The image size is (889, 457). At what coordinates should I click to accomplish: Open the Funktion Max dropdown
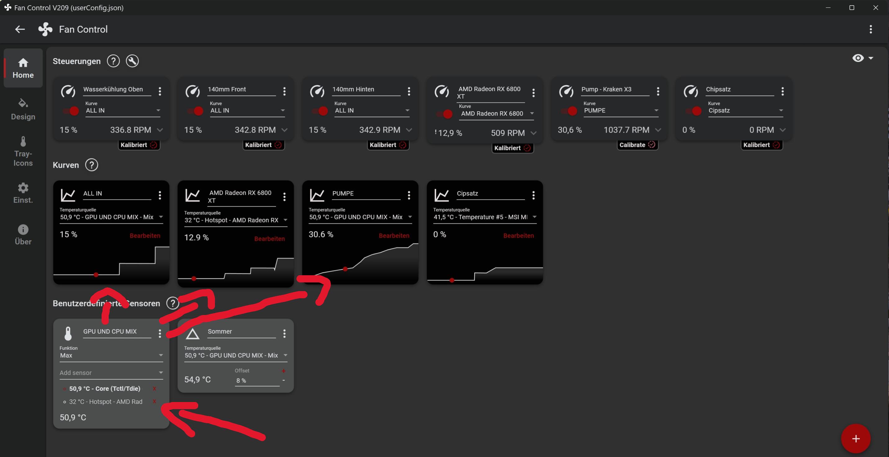click(x=111, y=355)
